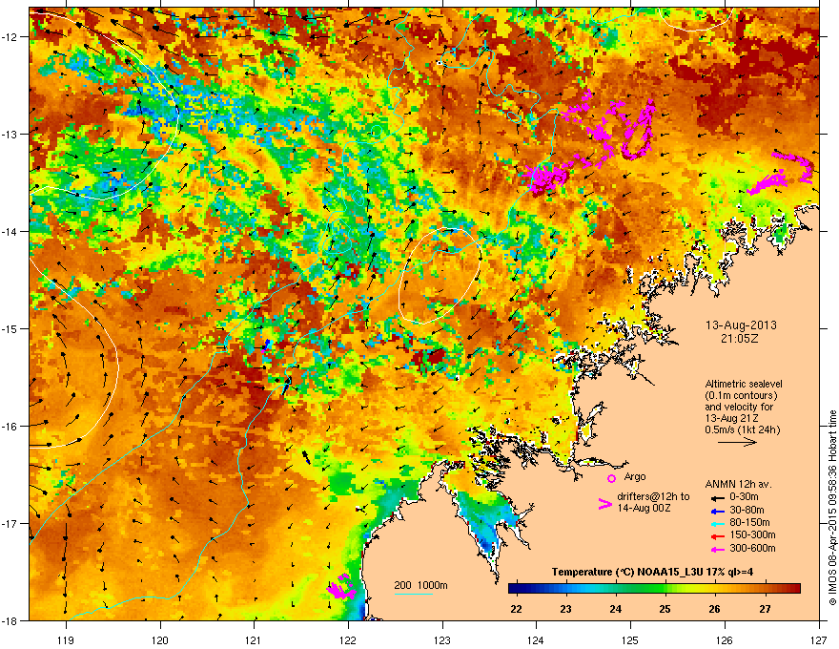Click the vertical IMOS copyright timestamp text
The width and height of the screenshot is (839, 649).
832,507
